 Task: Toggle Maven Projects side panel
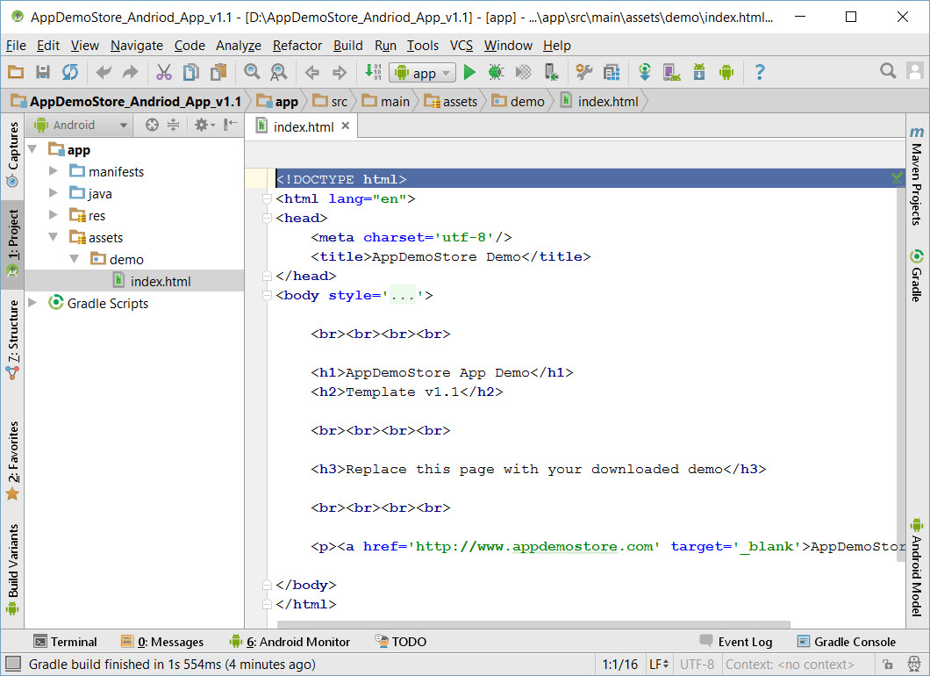[x=916, y=176]
